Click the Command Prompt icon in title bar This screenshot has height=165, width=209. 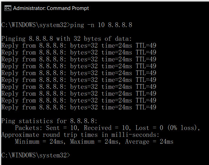tap(8, 8)
